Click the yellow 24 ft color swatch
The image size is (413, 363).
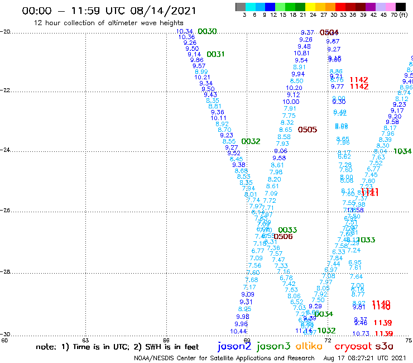(310, 7)
